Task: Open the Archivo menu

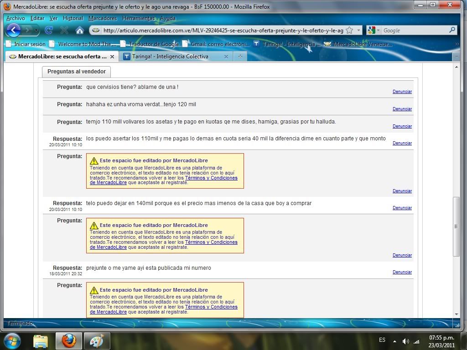Action: 16,18
